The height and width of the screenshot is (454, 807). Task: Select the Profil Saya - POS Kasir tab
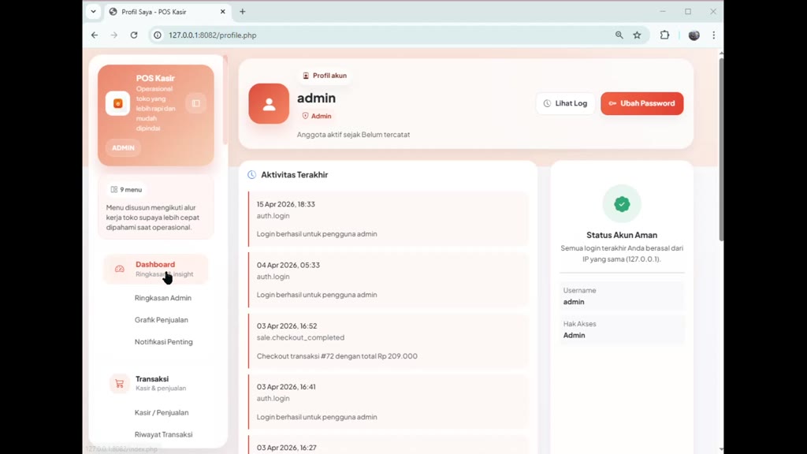pos(168,11)
